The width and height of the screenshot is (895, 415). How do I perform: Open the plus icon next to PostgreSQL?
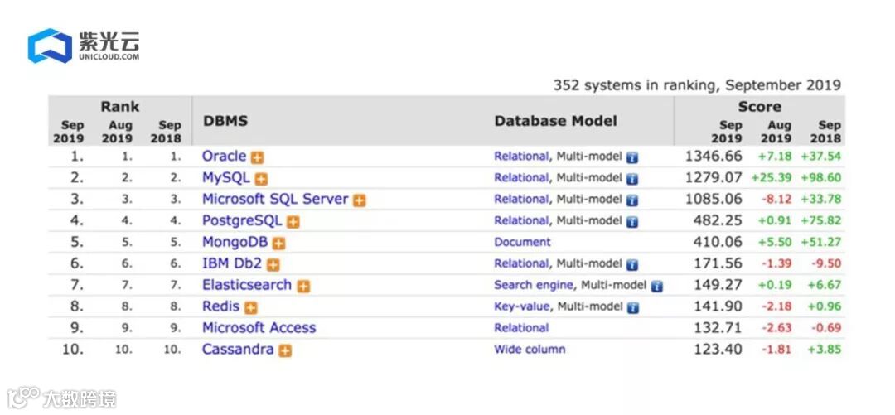(x=293, y=222)
